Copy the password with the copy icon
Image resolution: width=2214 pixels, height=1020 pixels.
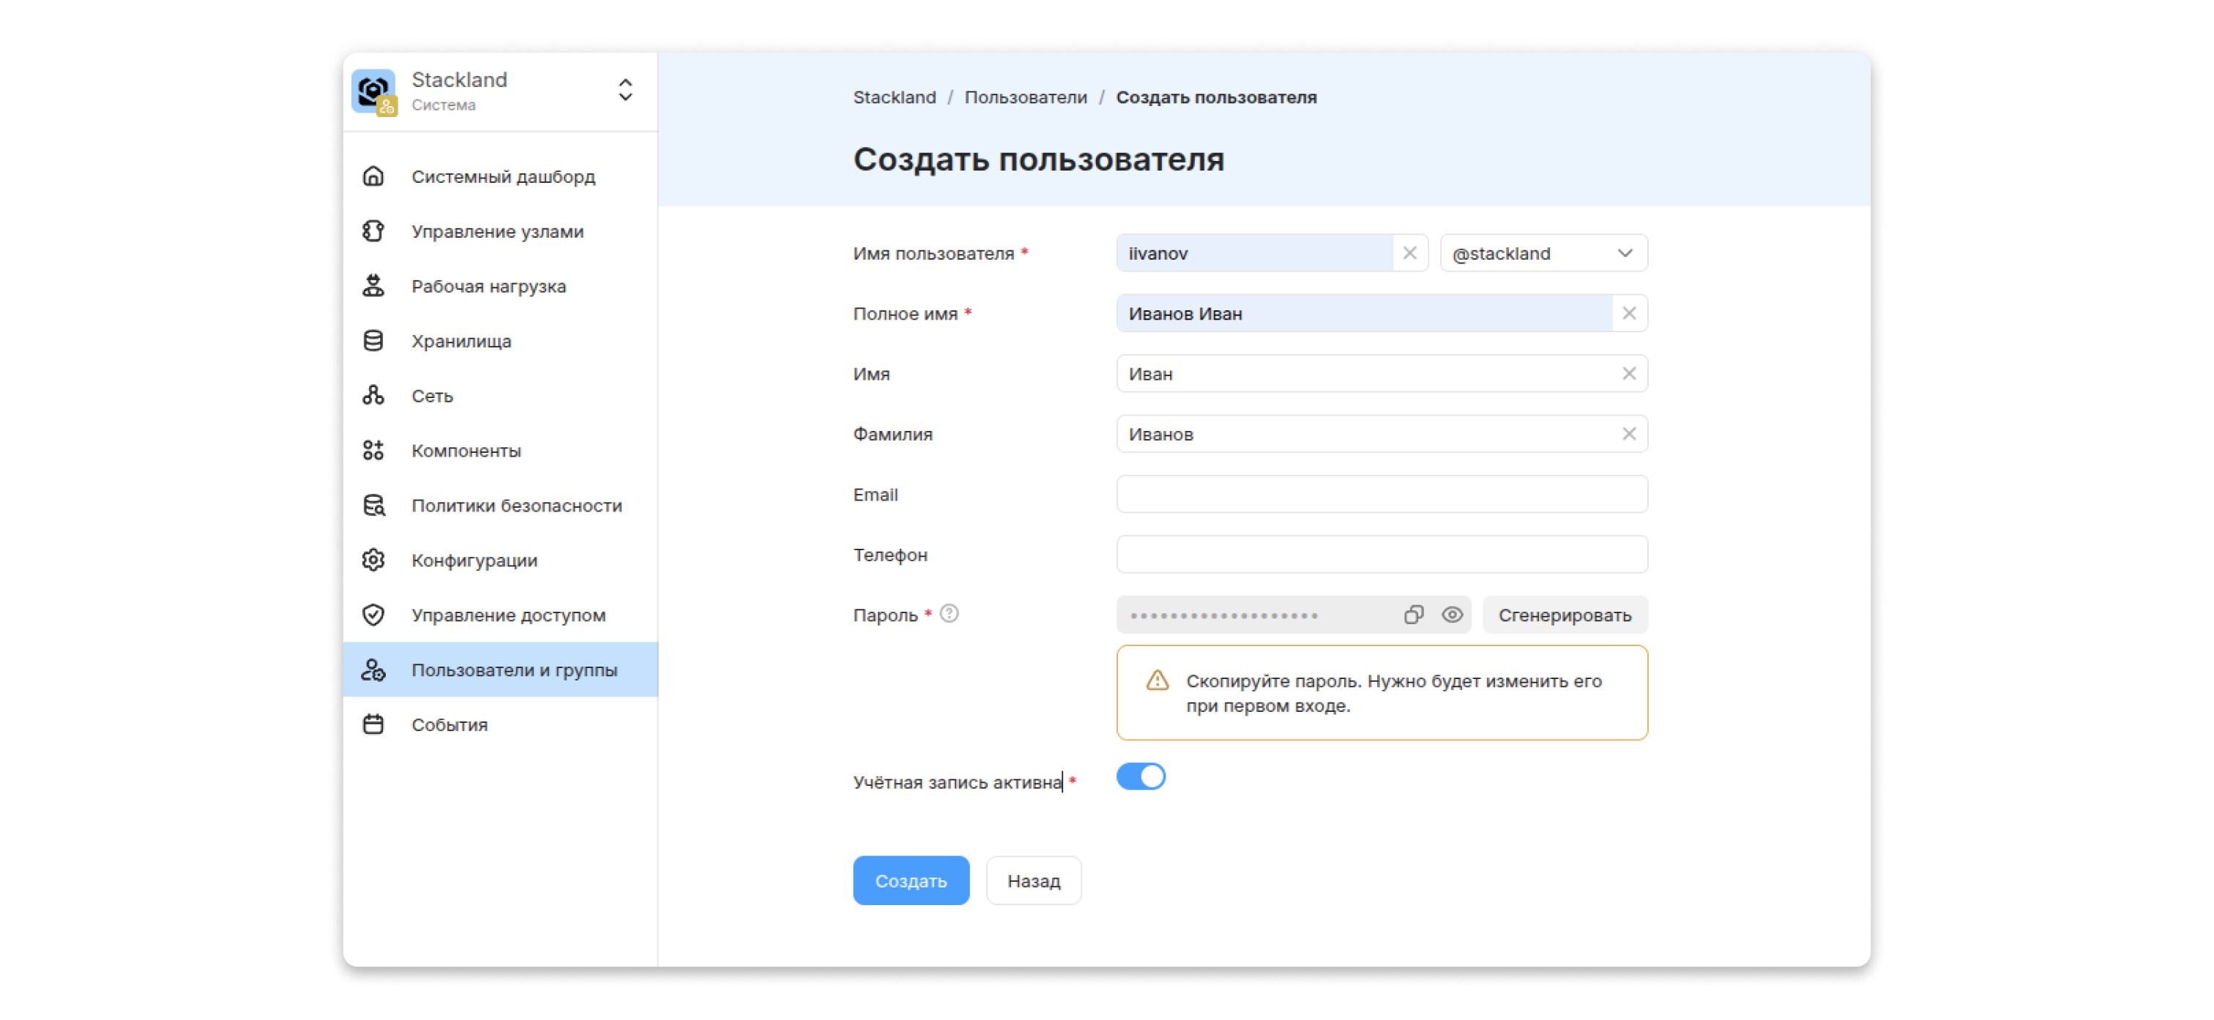pos(1413,615)
